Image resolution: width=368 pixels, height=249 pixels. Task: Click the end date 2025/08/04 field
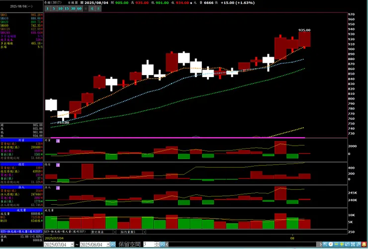pos(93,245)
